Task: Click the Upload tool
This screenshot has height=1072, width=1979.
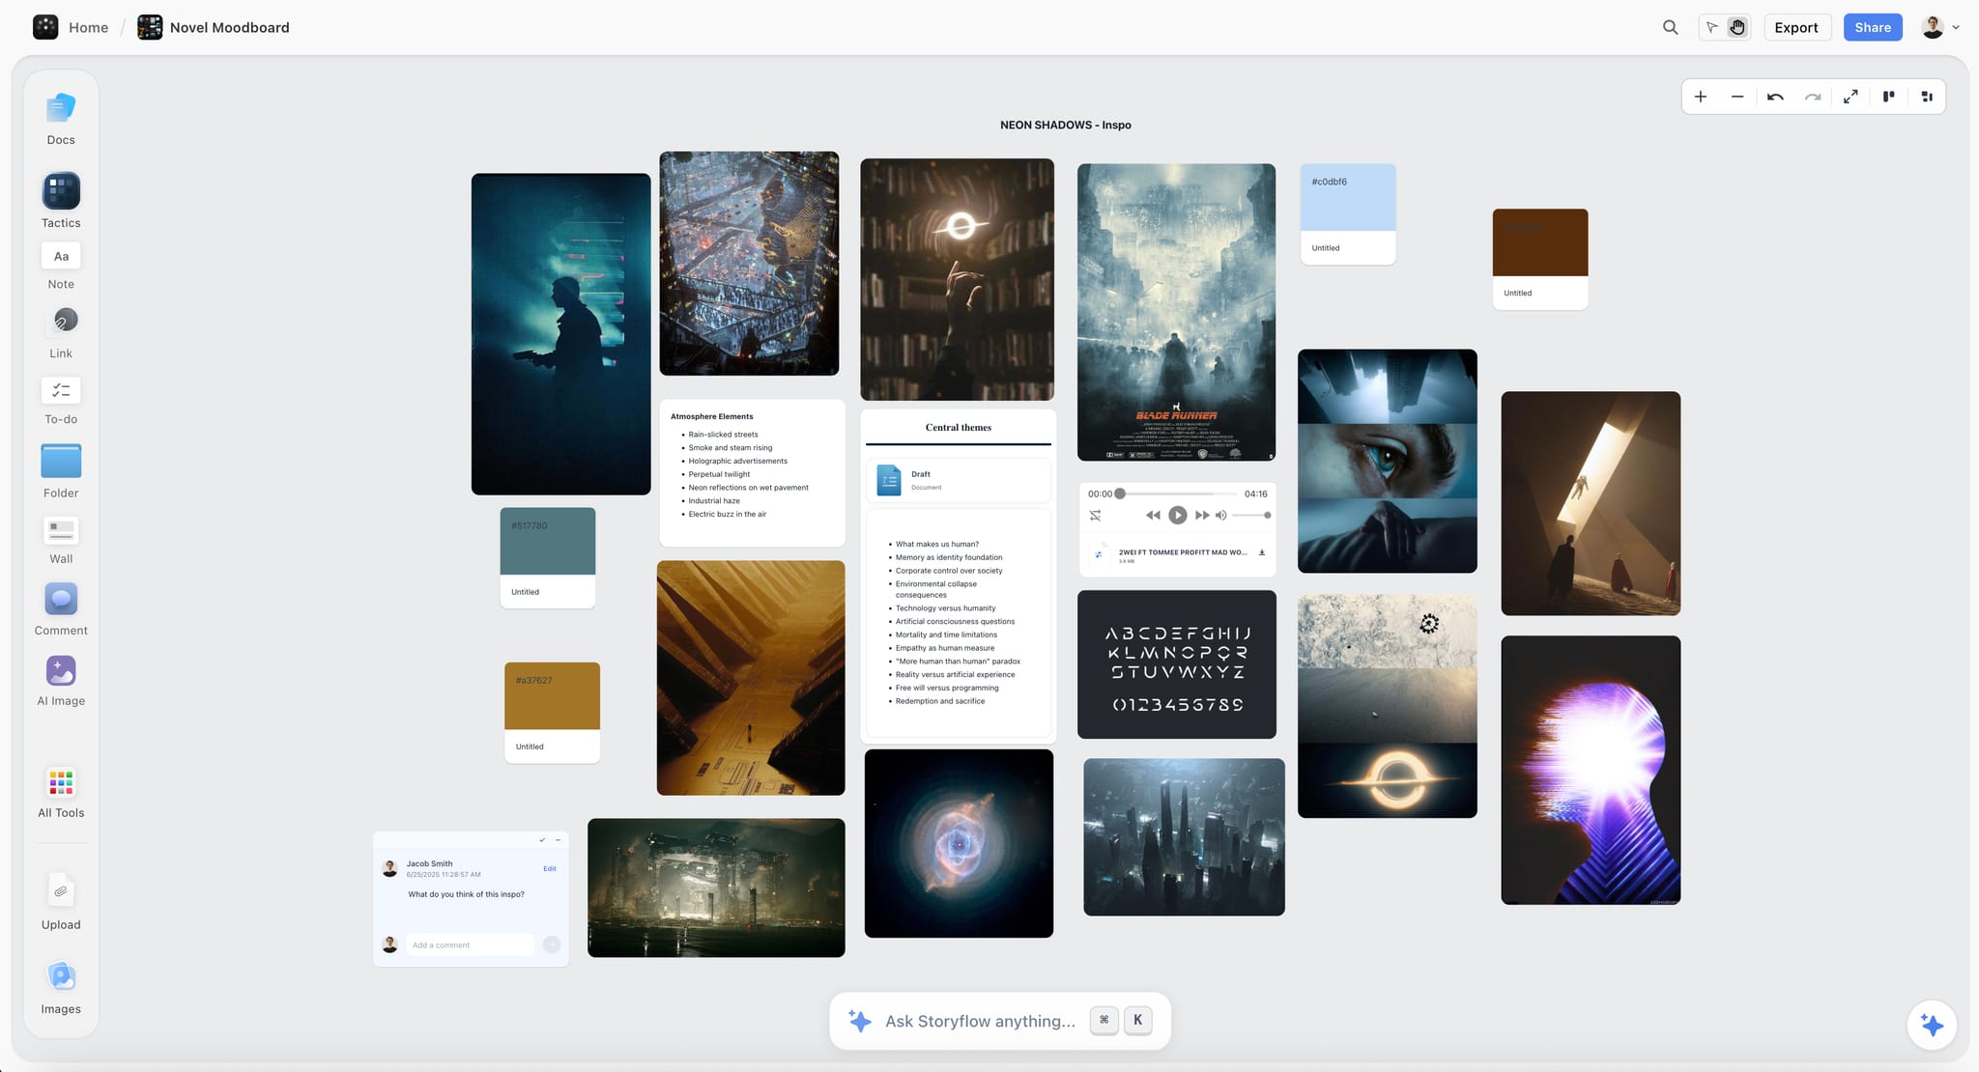Action: tap(61, 902)
